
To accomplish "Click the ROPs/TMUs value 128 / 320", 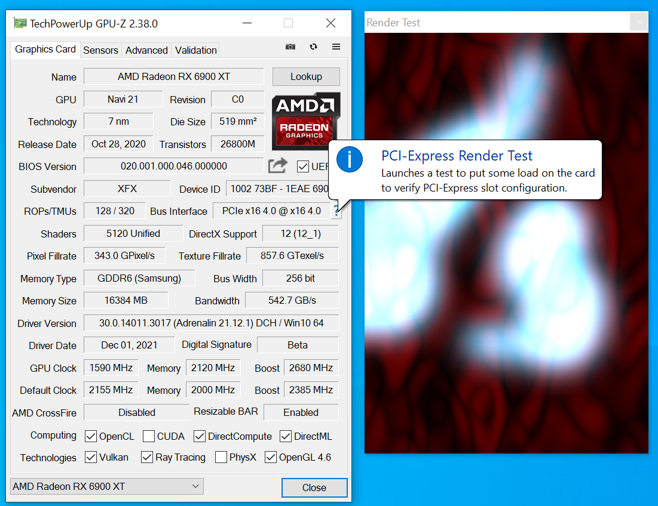I will tap(115, 211).
